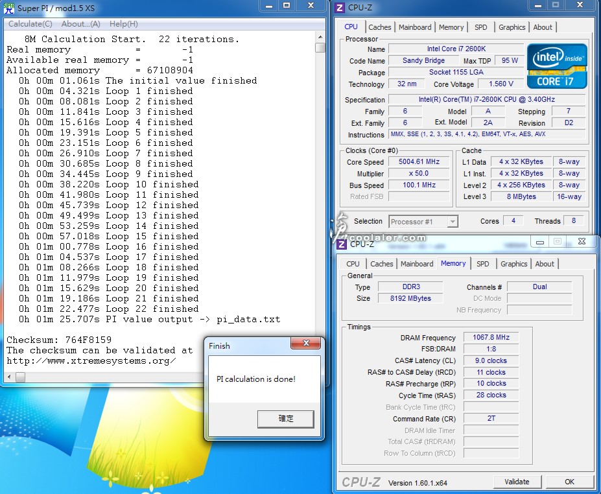Open the About...(A) menu in Super PI
Image resolution: width=601 pixels, height=494 pixels.
(81, 24)
